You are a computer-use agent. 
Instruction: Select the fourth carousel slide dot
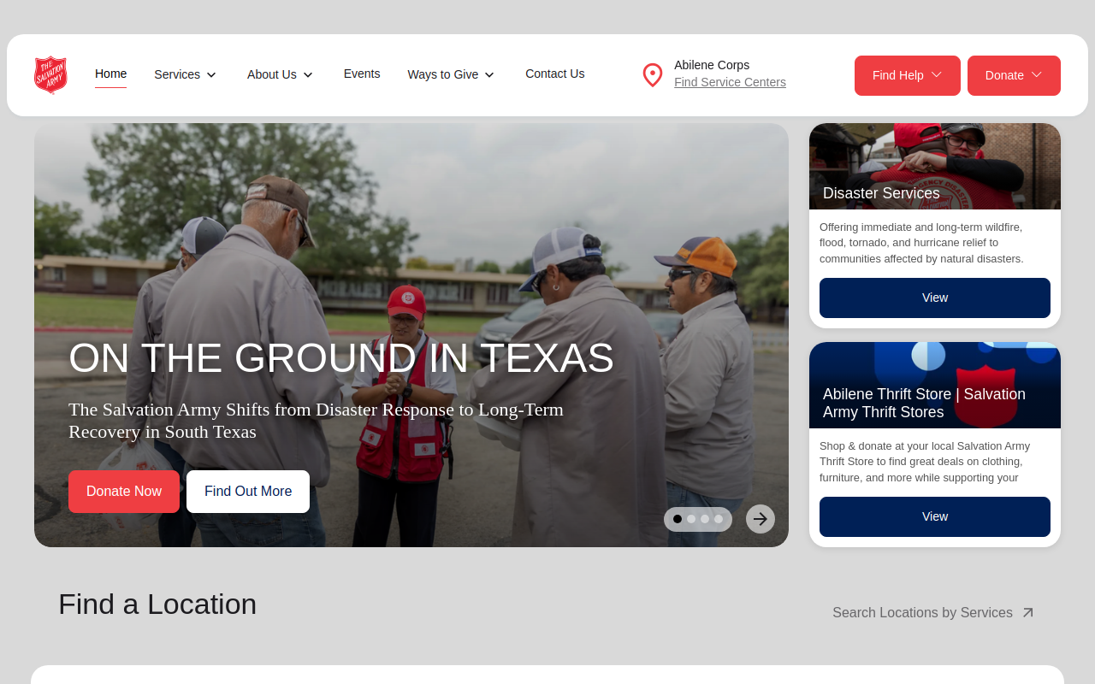click(719, 519)
